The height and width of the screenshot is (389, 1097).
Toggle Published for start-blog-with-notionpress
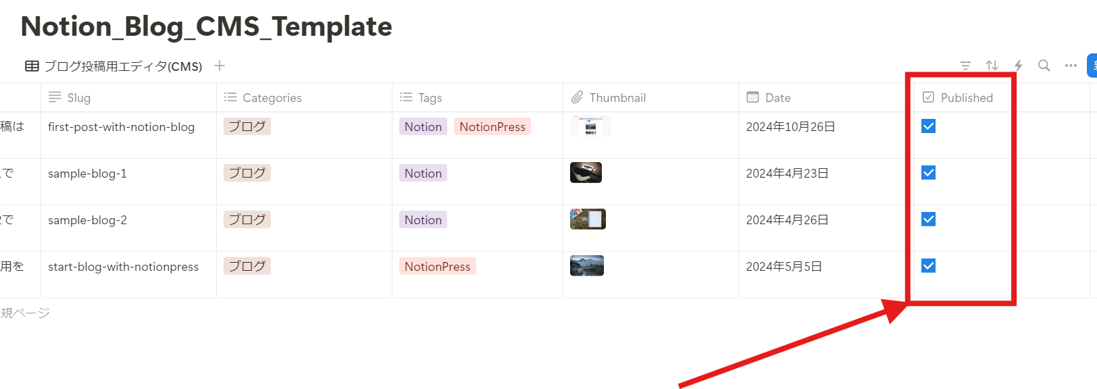coord(928,265)
